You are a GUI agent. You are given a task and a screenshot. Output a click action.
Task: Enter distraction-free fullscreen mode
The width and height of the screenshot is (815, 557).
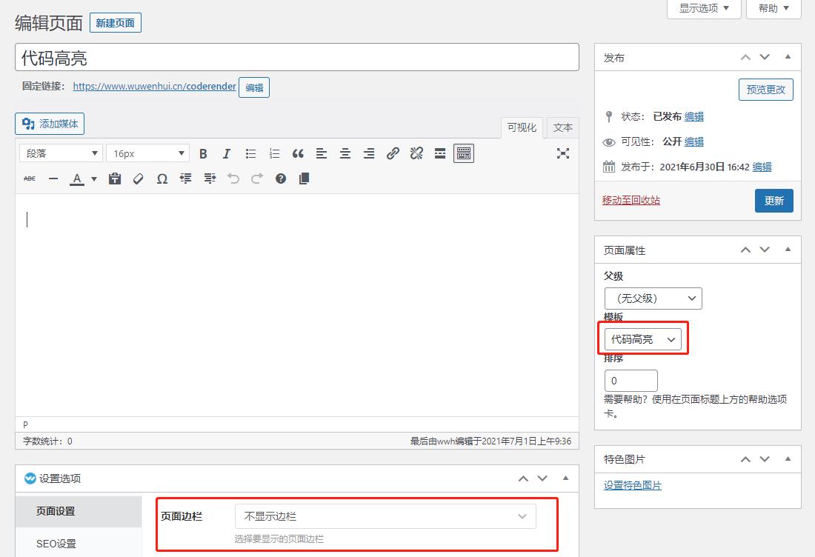coord(563,153)
